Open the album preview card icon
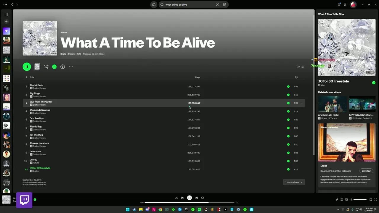 pyautogui.click(x=37, y=67)
